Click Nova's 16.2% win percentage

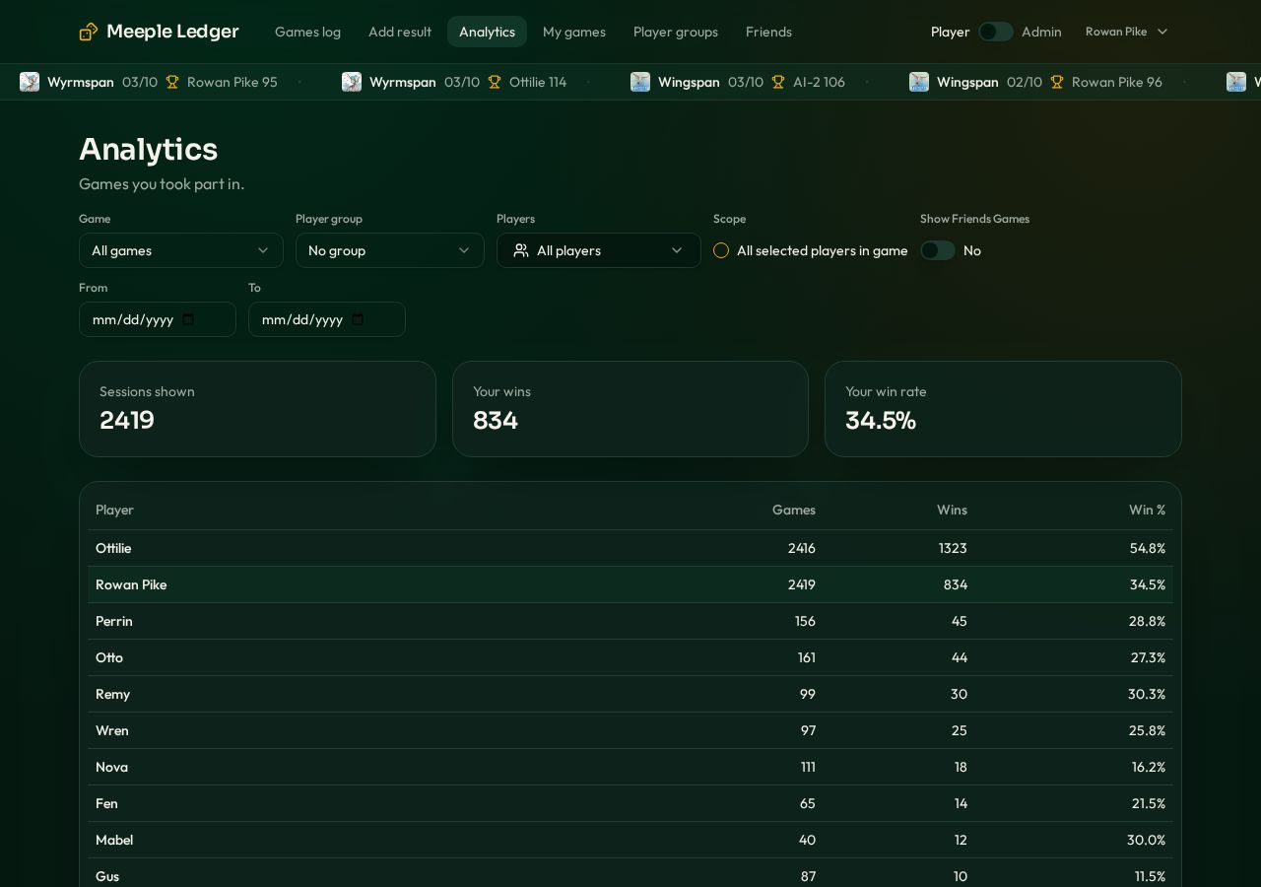pyautogui.click(x=1149, y=767)
